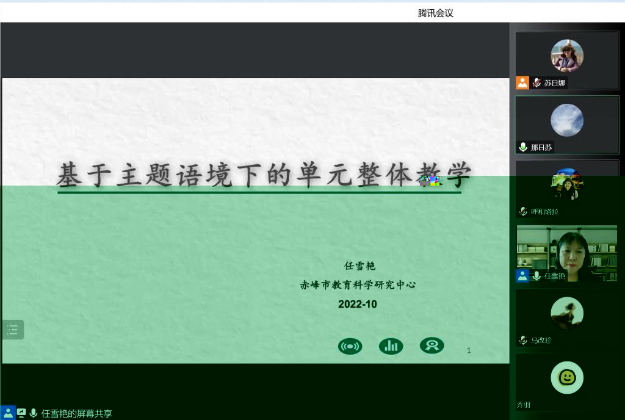Click the microphone icon beside 任雪艳的屏幕共享
This screenshot has height=420, width=625.
click(34, 413)
